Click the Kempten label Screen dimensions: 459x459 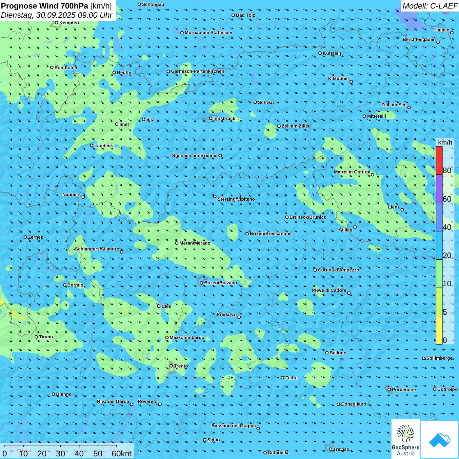point(69,23)
